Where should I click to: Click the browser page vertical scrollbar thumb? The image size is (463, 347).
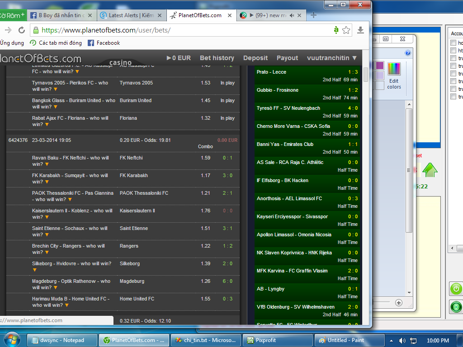[365, 75]
